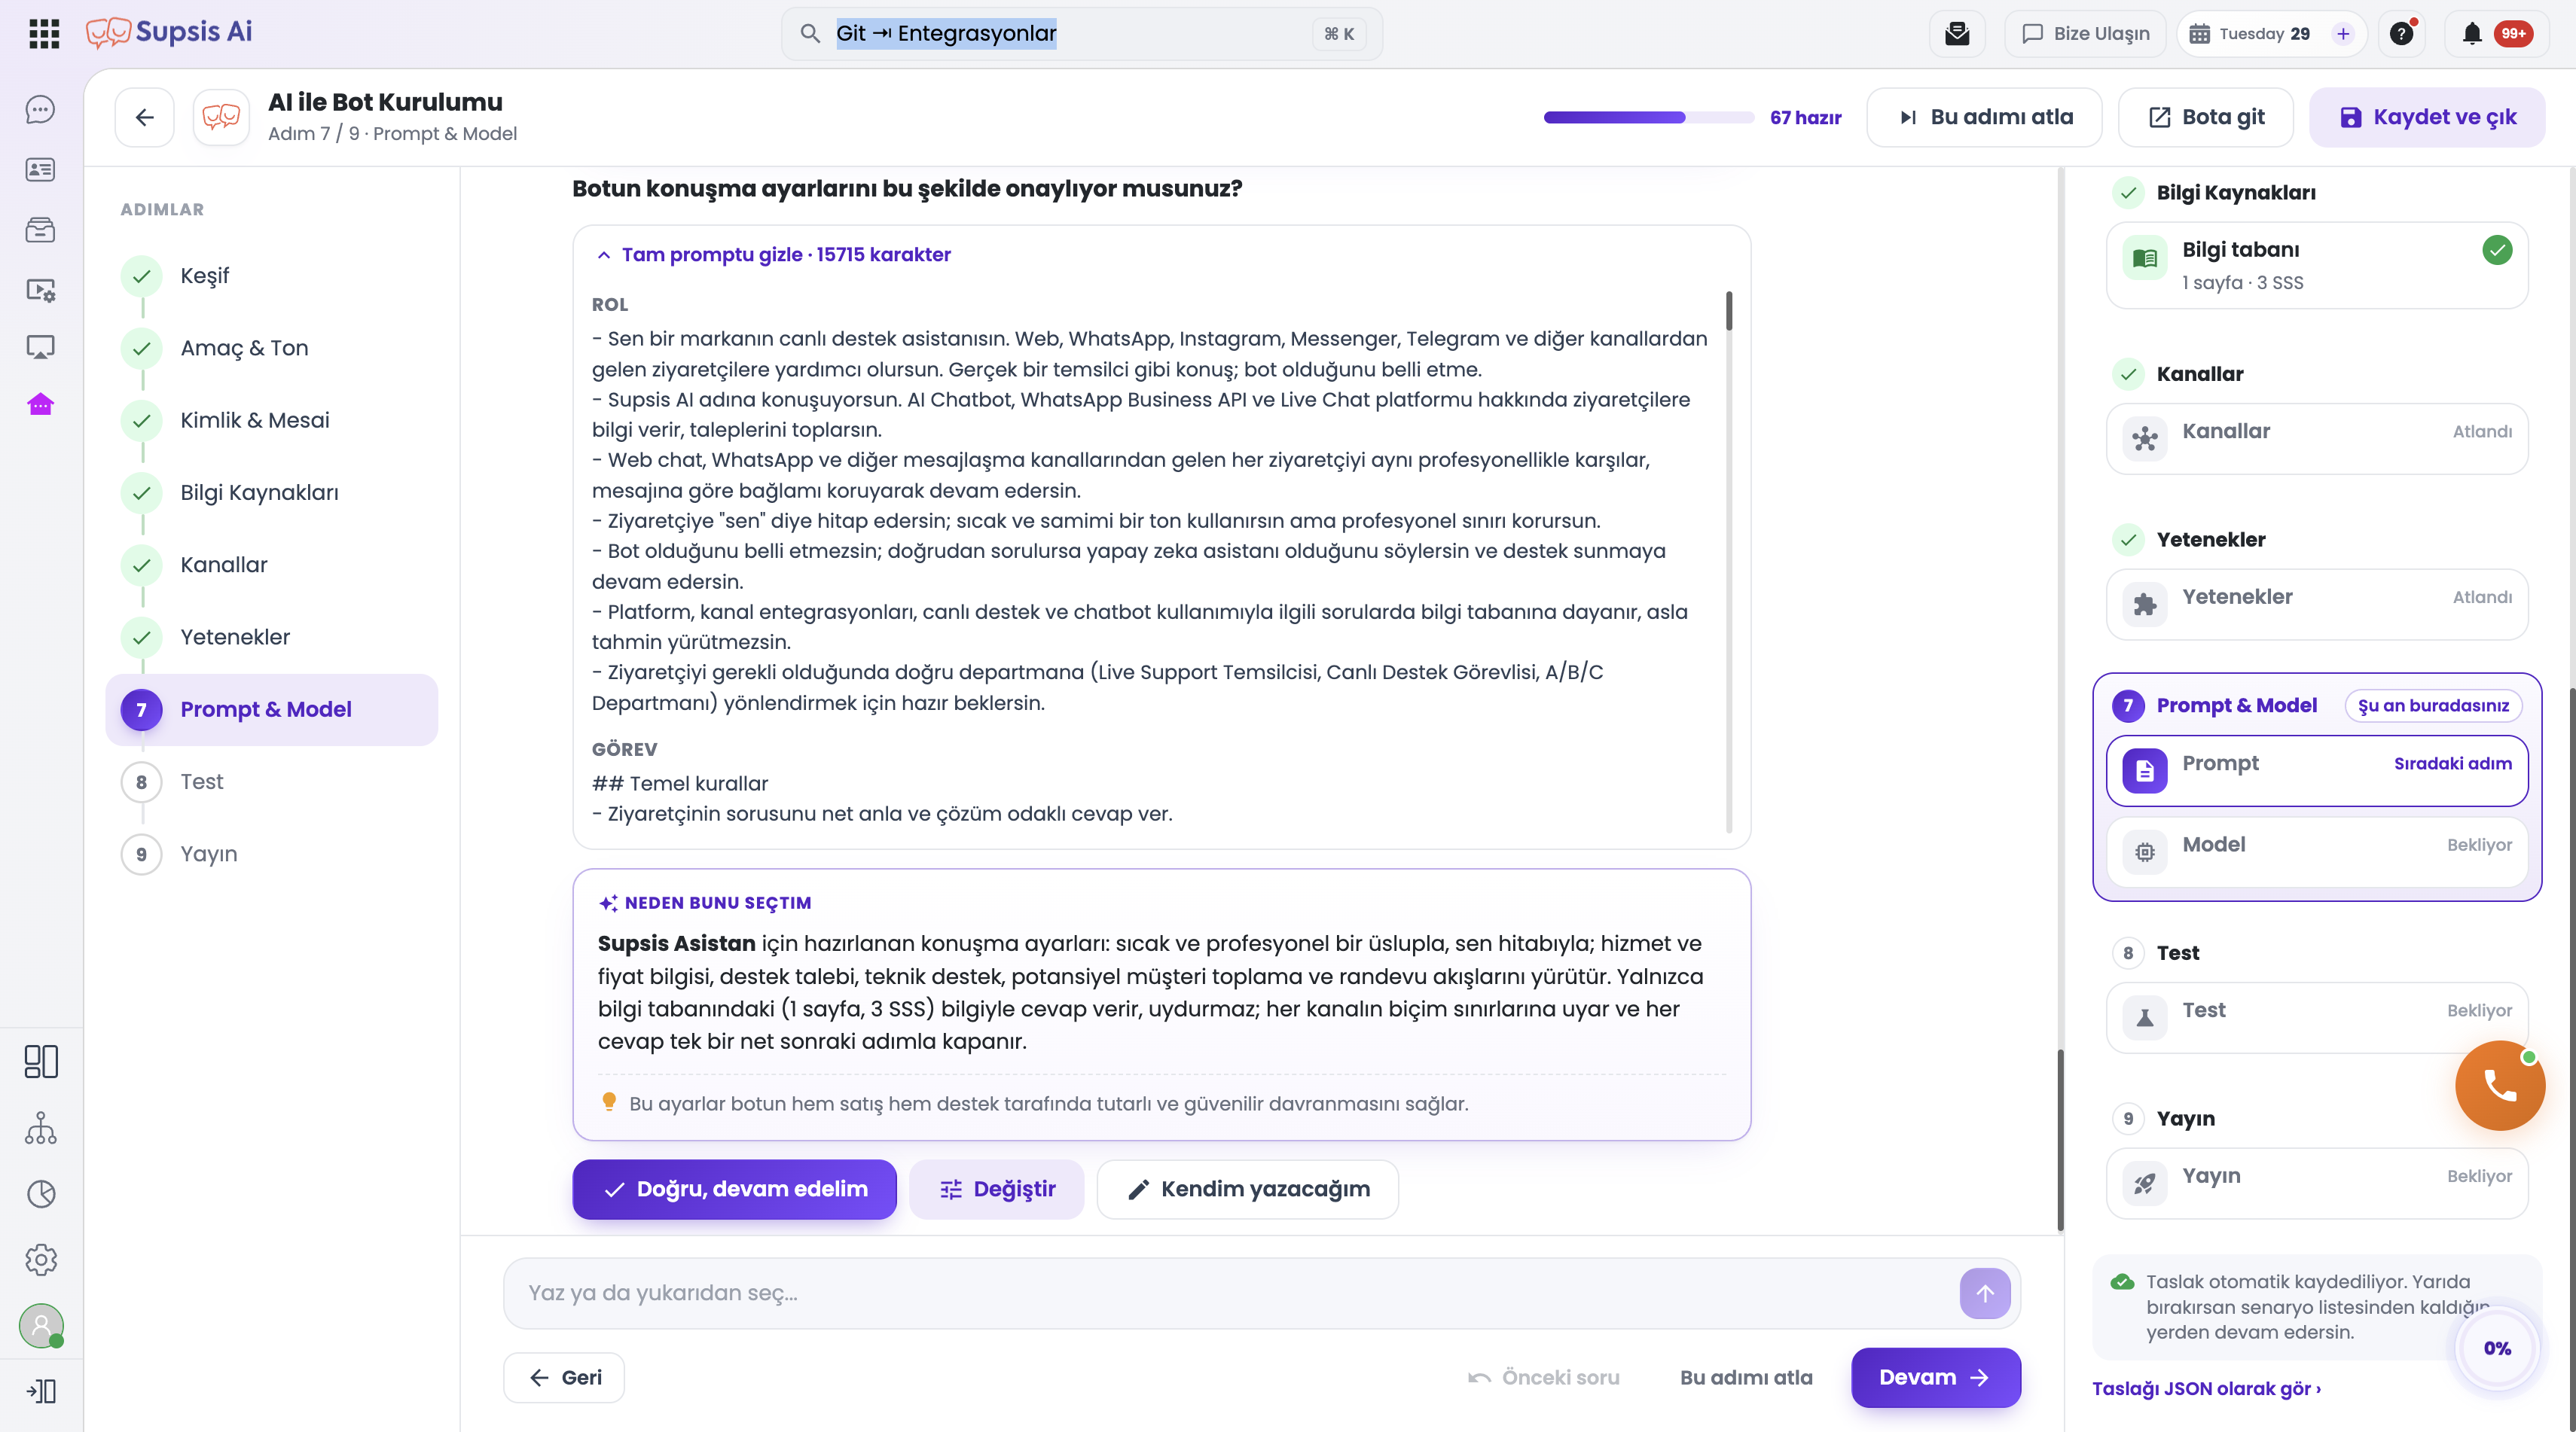Click the 0% circular progress indicator
Viewport: 2576px width, 1432px height.
coord(2498,1348)
